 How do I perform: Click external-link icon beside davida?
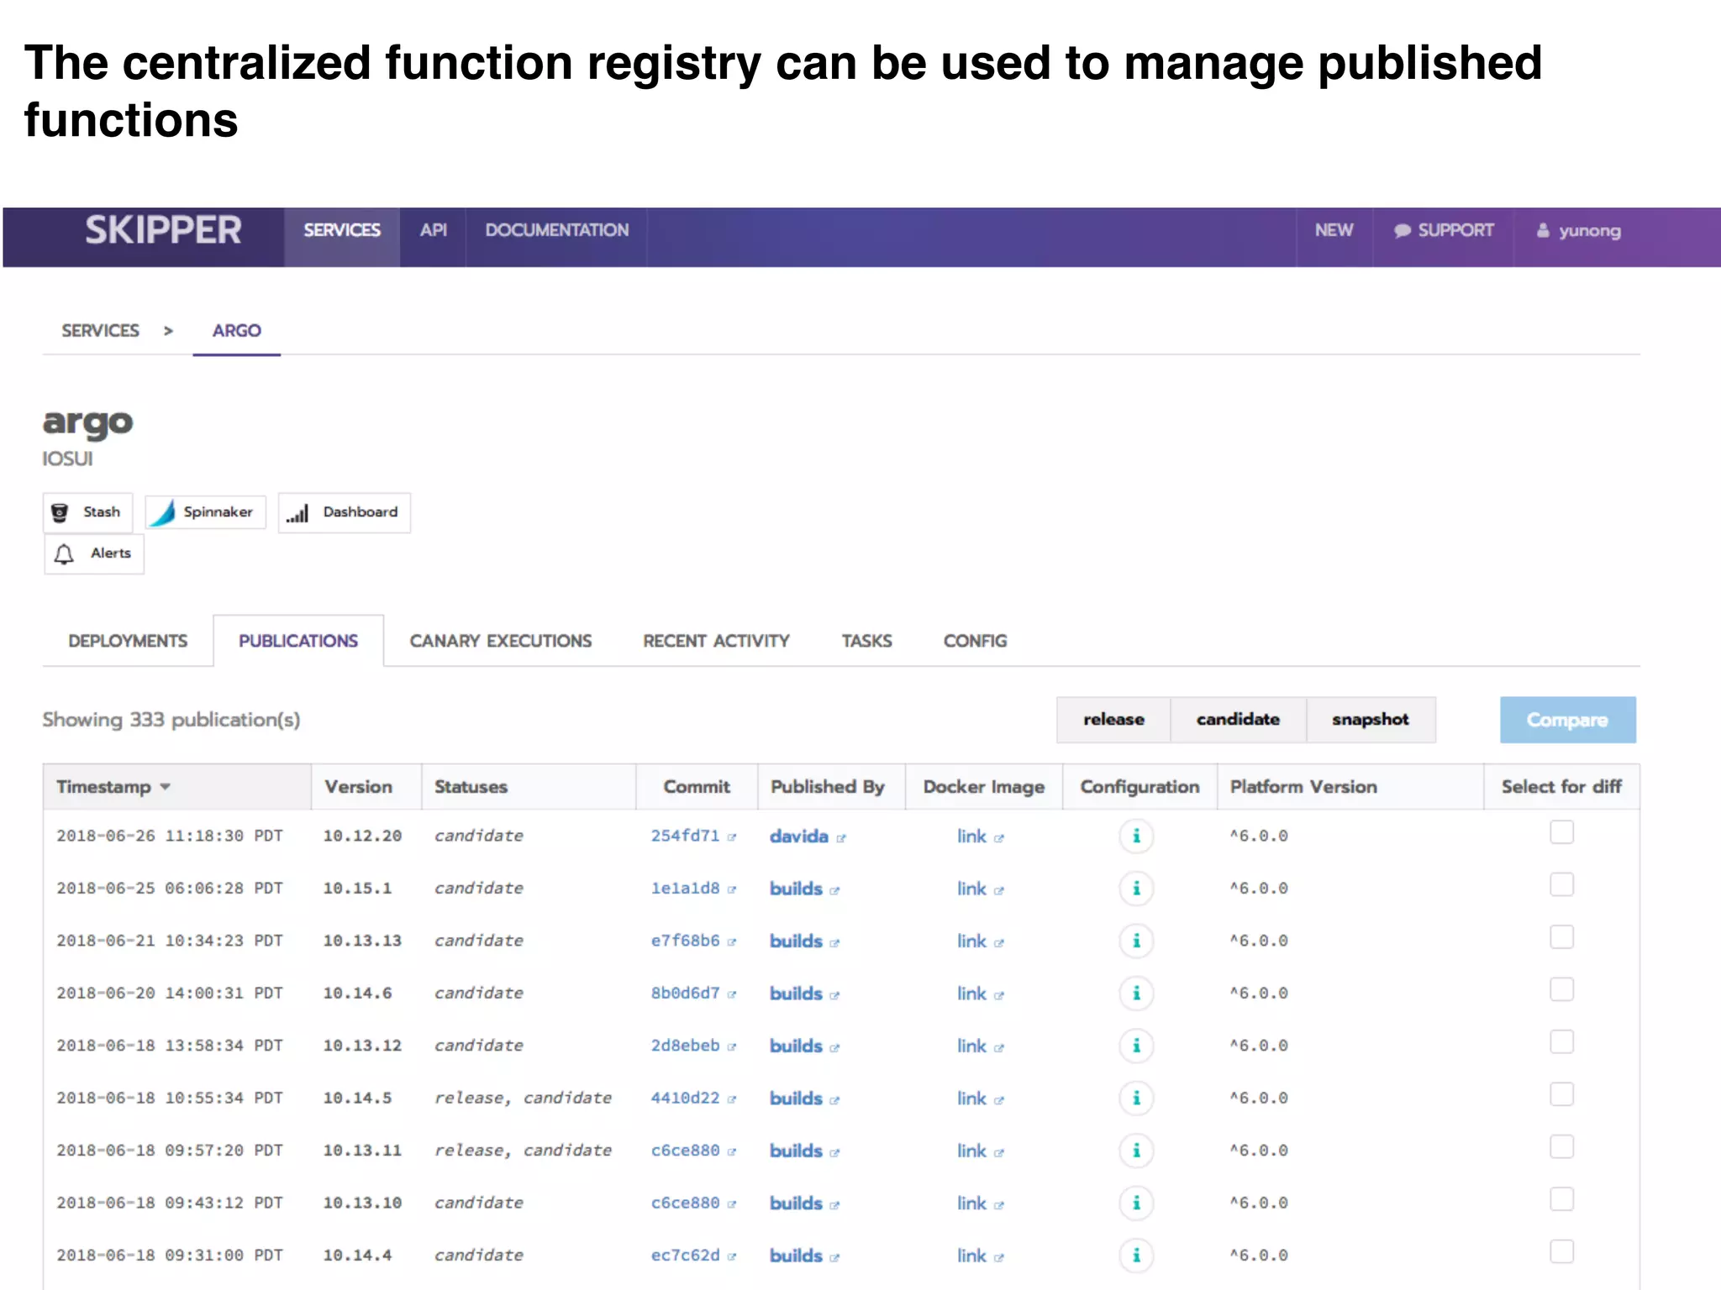click(x=841, y=838)
